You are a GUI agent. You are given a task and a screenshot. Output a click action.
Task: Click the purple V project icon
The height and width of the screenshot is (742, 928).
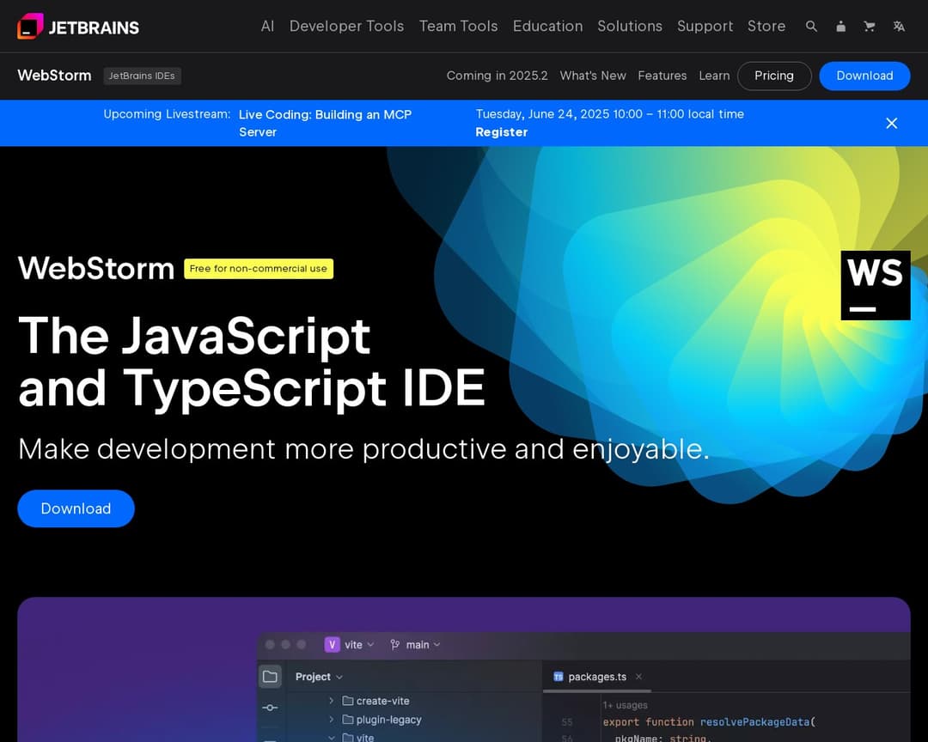332,644
